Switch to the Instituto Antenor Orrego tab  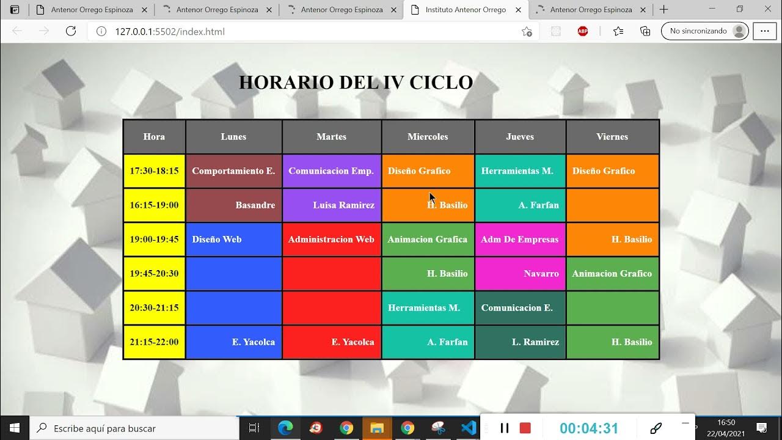coord(466,10)
